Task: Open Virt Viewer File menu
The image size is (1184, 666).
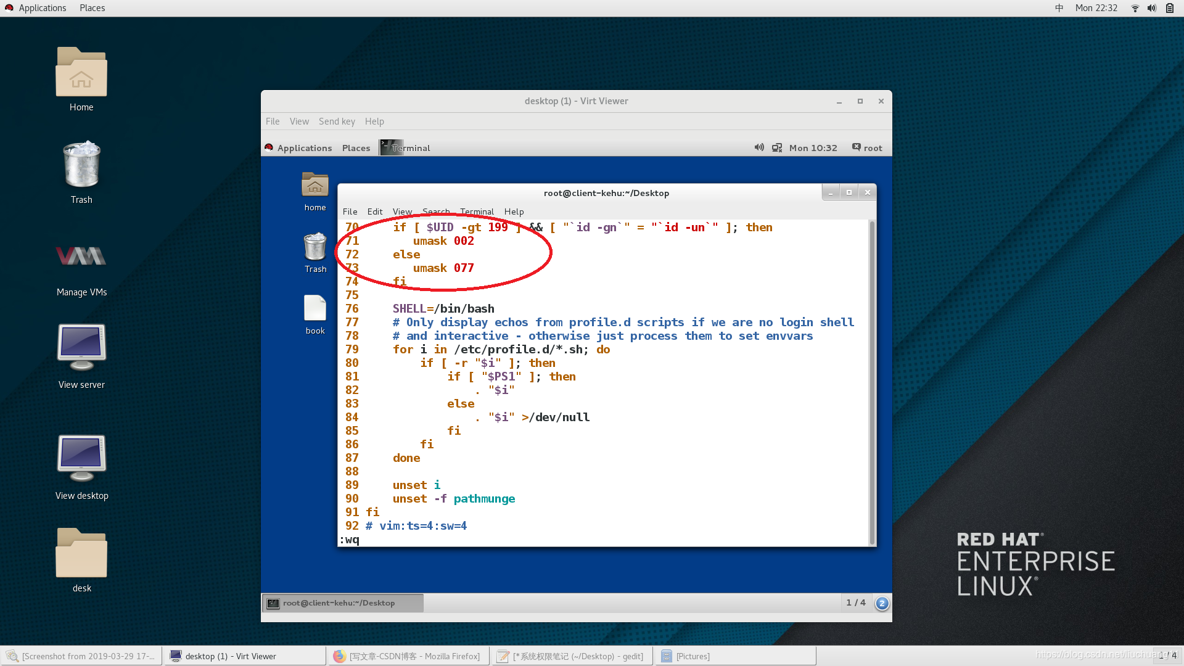Action: 273,121
